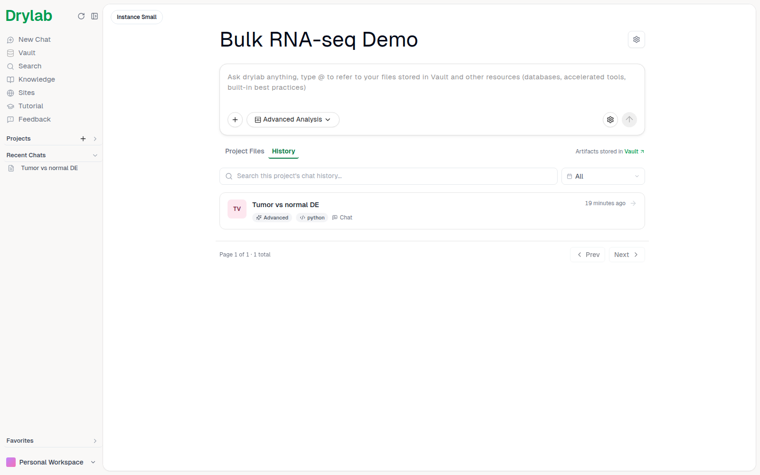Focus the project chat history search field
This screenshot has height=475, width=760.
pos(389,176)
